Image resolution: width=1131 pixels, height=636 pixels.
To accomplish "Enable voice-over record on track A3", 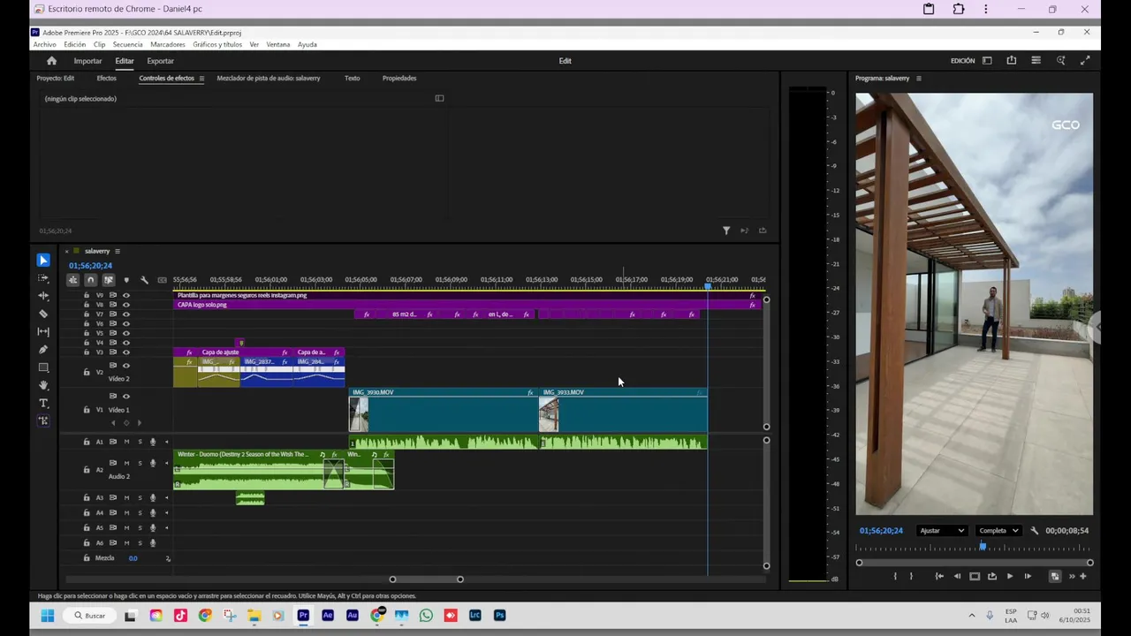I will [x=153, y=498].
